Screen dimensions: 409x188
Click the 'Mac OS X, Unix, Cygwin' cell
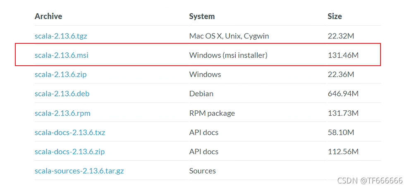coord(229,36)
